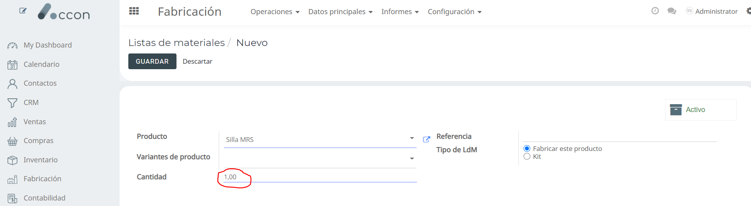
Task: Go back to Listas de materiales breadcrumb
Action: click(x=176, y=42)
